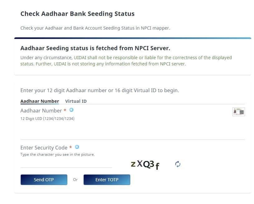Choose the Enter TOTP button

[x=107, y=180]
